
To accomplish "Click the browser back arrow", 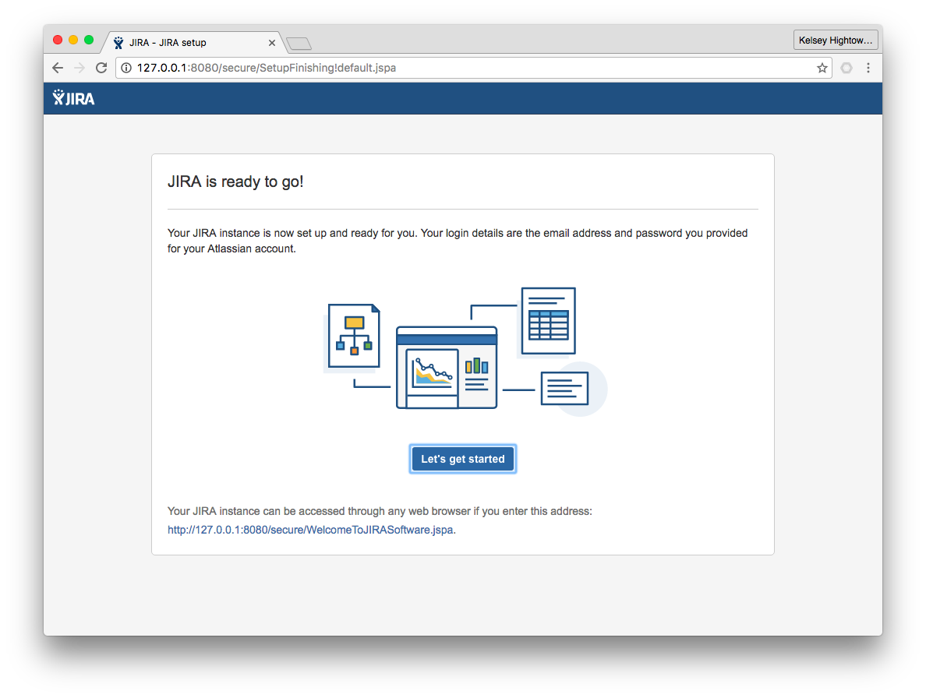I will coord(57,68).
